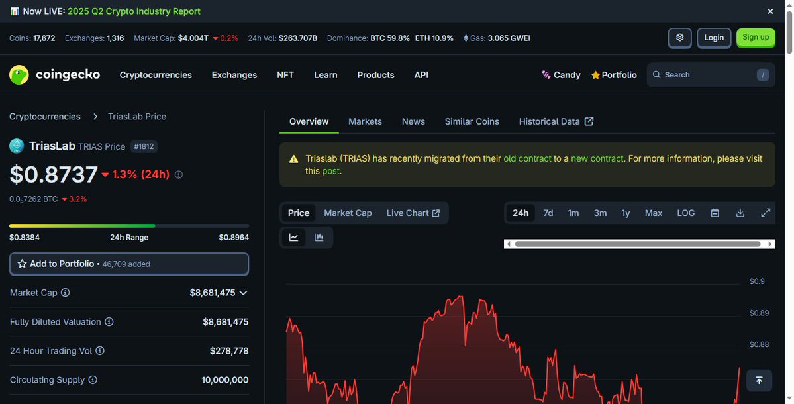
Task: Click Circulating Supply info icon
Action: point(93,379)
